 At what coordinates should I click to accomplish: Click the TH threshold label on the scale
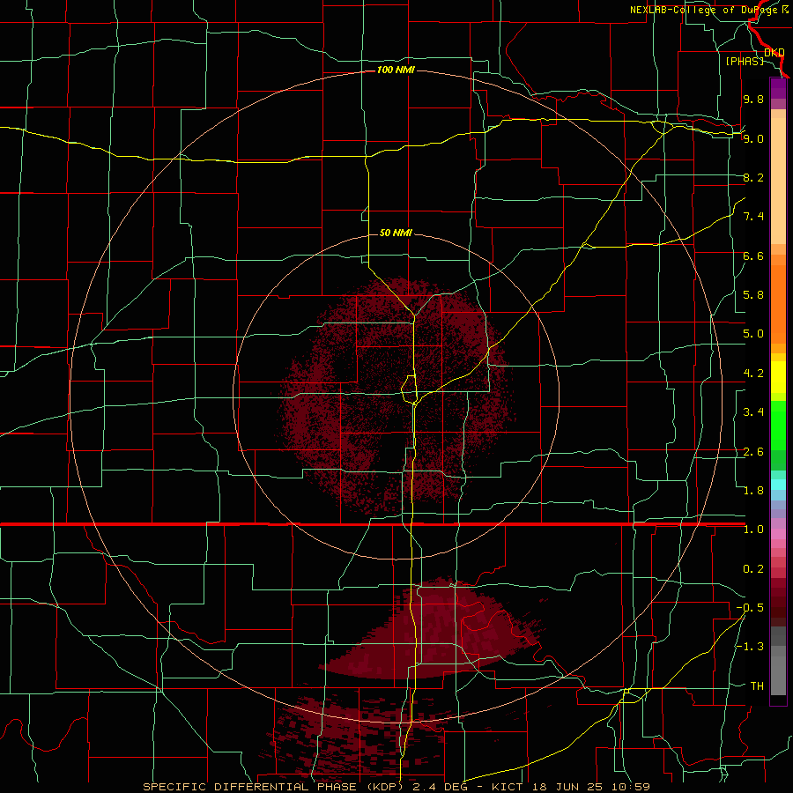[x=757, y=686]
